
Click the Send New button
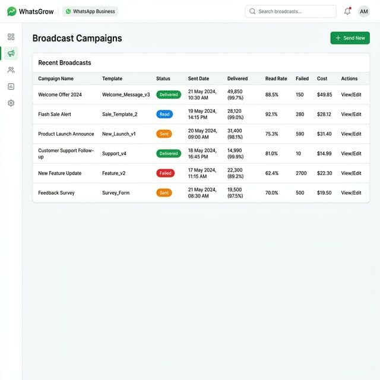[350, 38]
